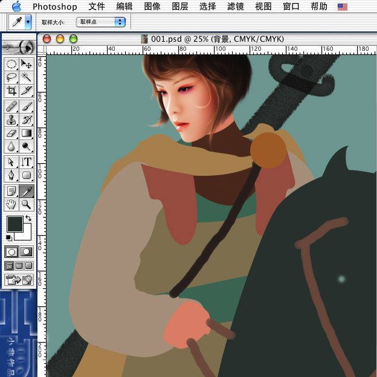Select the Pen tool

click(11, 175)
